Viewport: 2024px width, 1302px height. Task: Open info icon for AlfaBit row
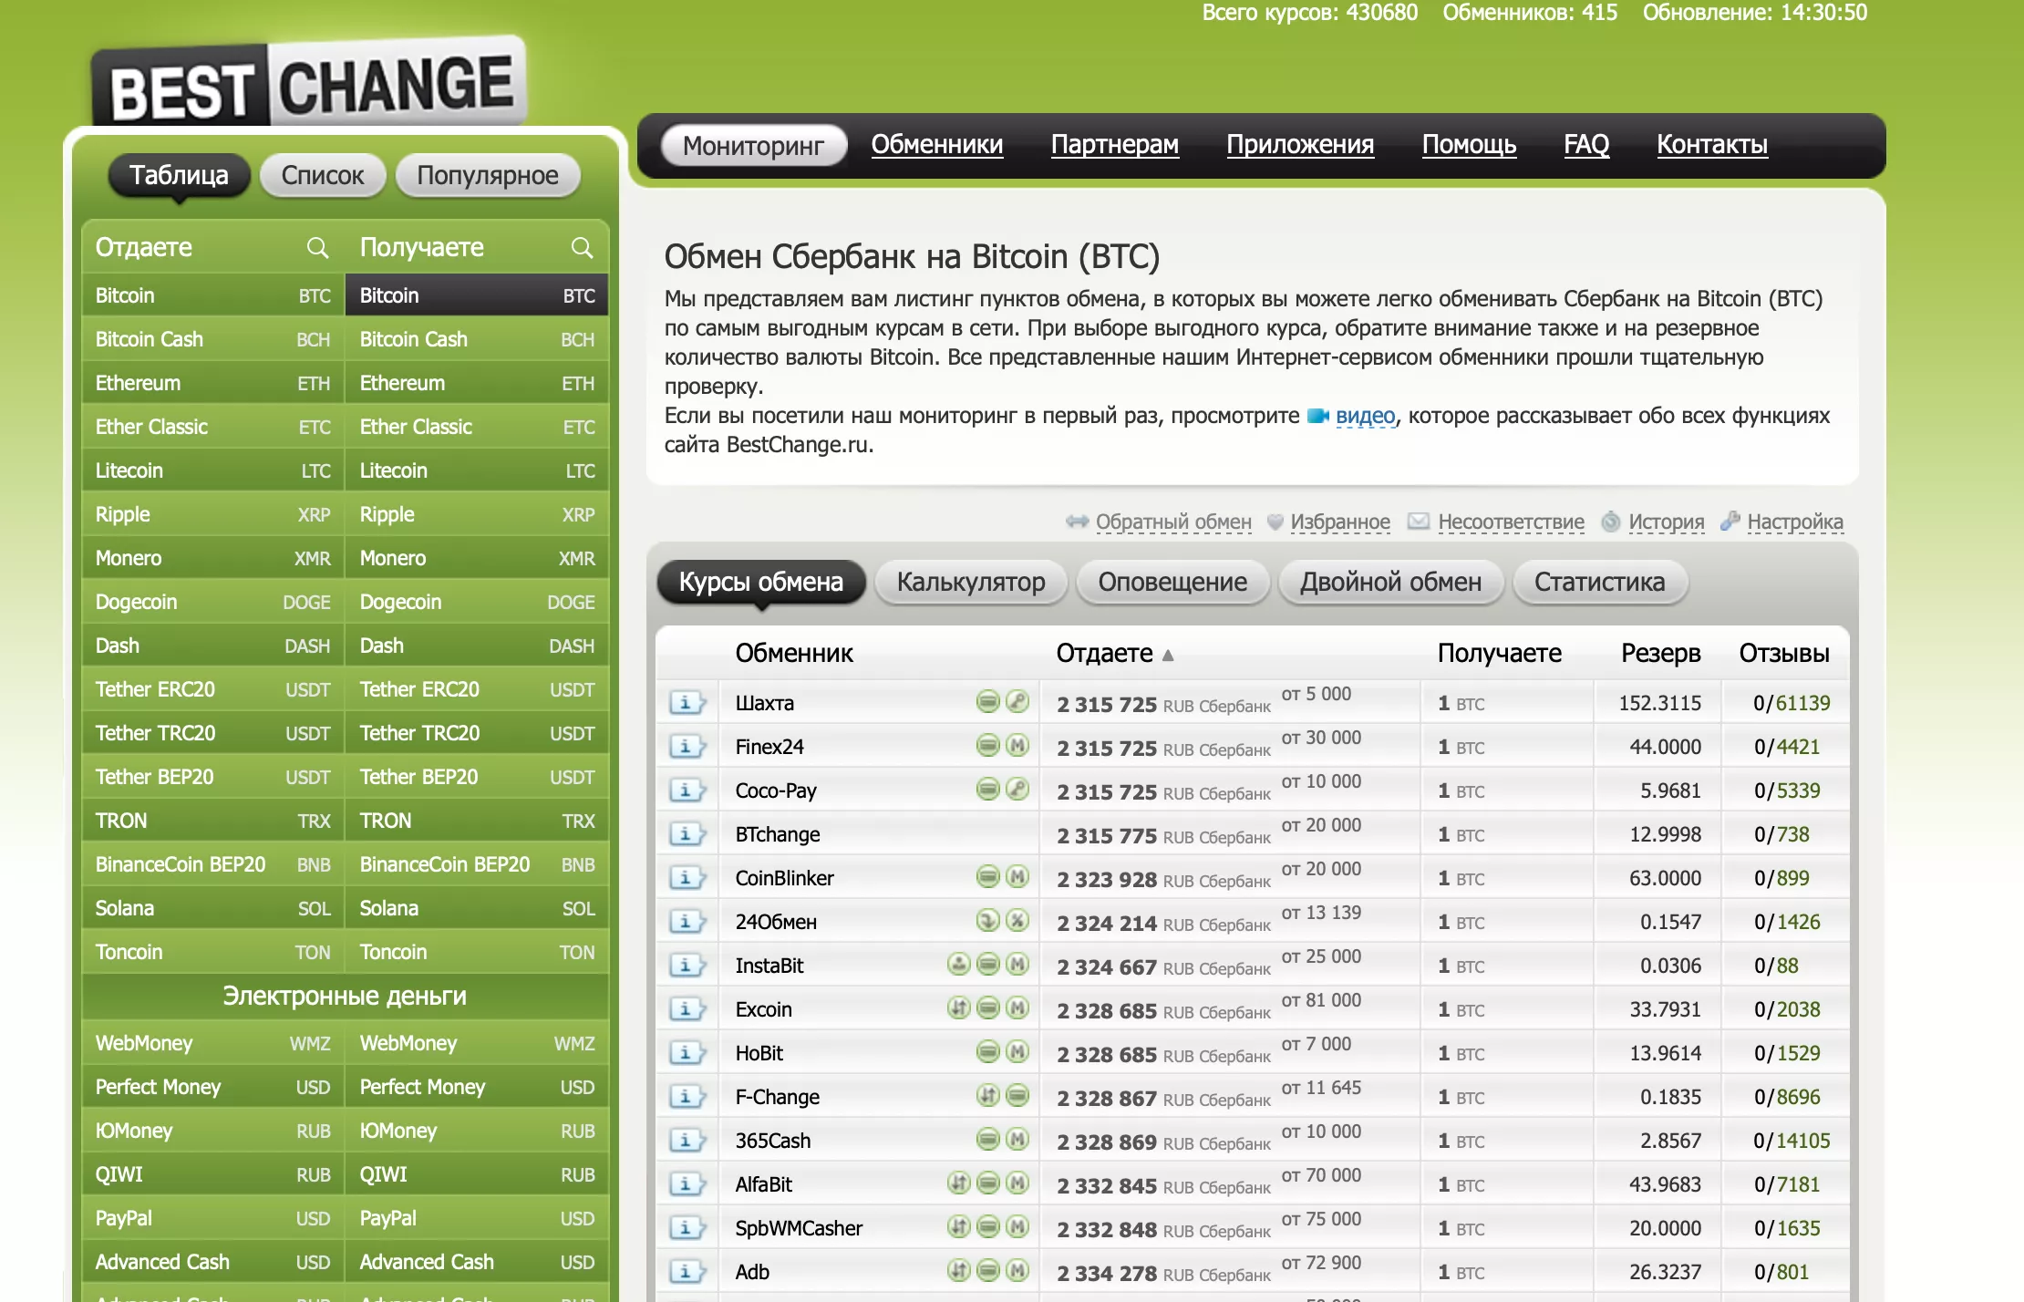tap(687, 1184)
